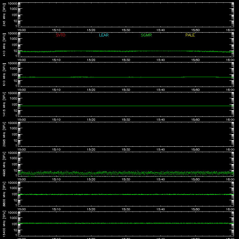Click the green trace in the 1415 MHz panel
Viewport: 239px width, 239px height.
click(126, 106)
